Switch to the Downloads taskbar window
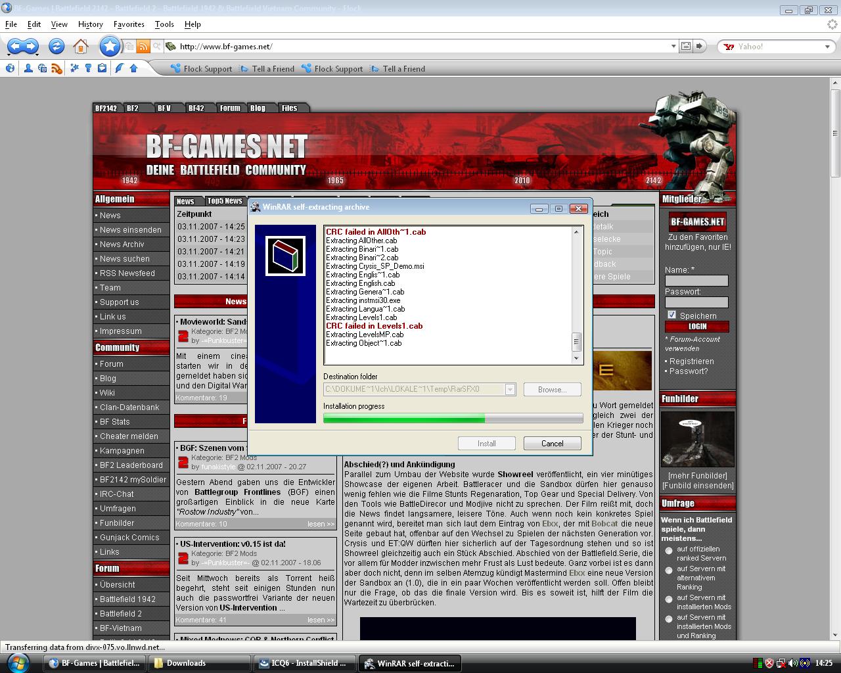Screen dimensions: 841x673 tap(200, 663)
